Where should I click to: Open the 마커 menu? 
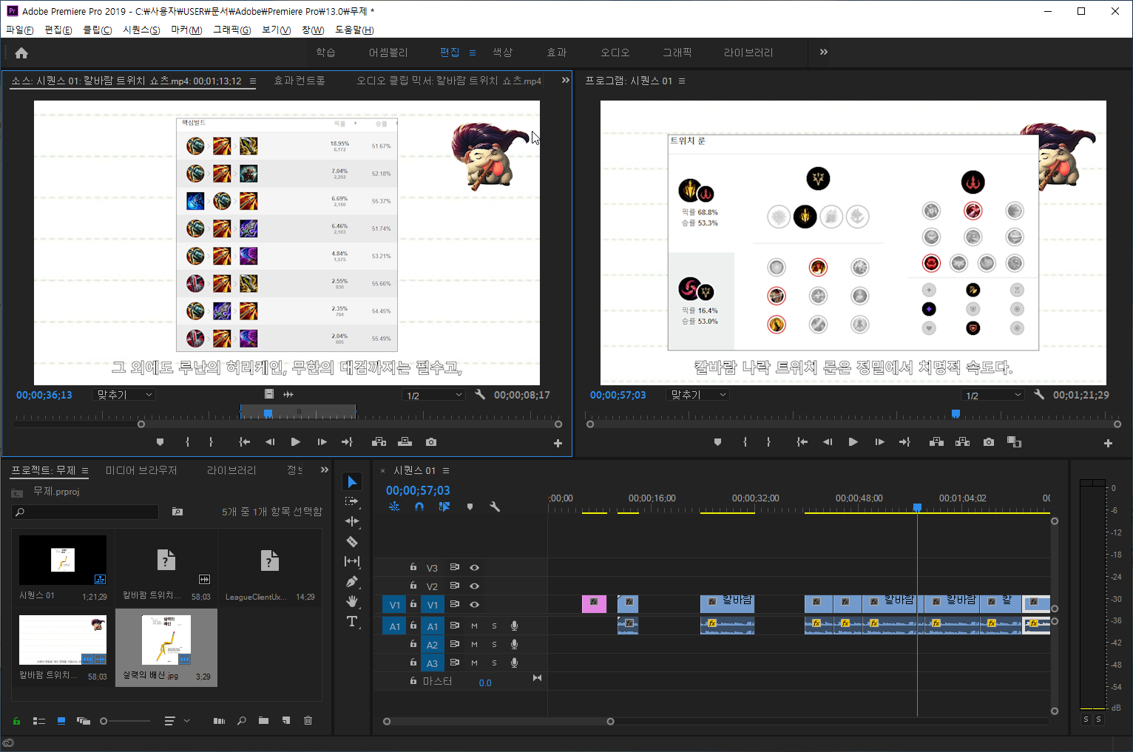[186, 30]
